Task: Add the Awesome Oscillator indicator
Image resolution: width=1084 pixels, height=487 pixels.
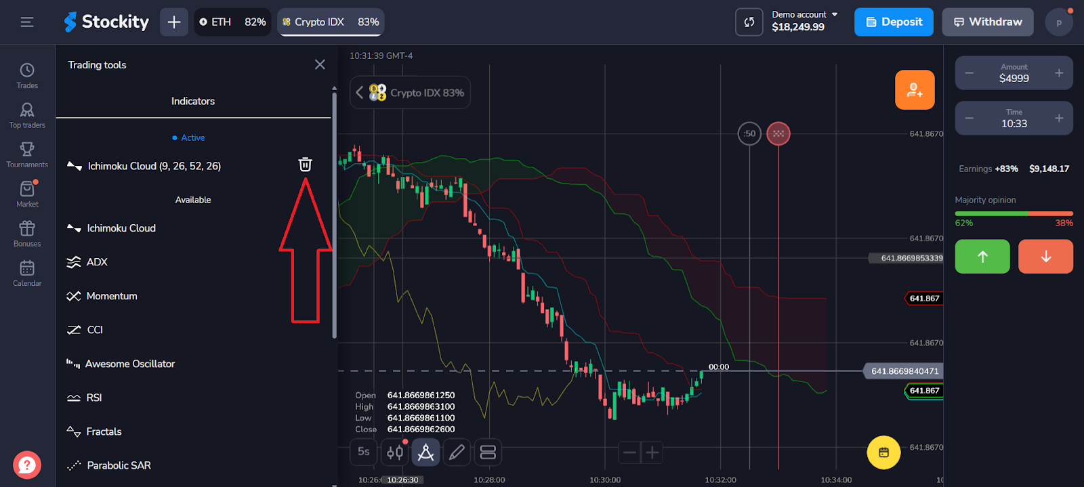Action: click(121, 364)
